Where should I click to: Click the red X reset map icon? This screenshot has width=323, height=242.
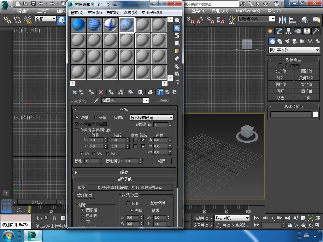coord(101,92)
